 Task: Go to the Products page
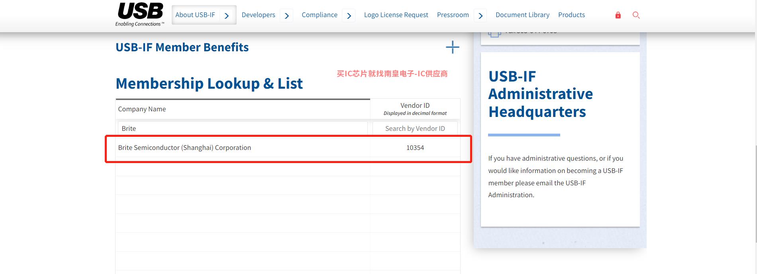pos(571,15)
